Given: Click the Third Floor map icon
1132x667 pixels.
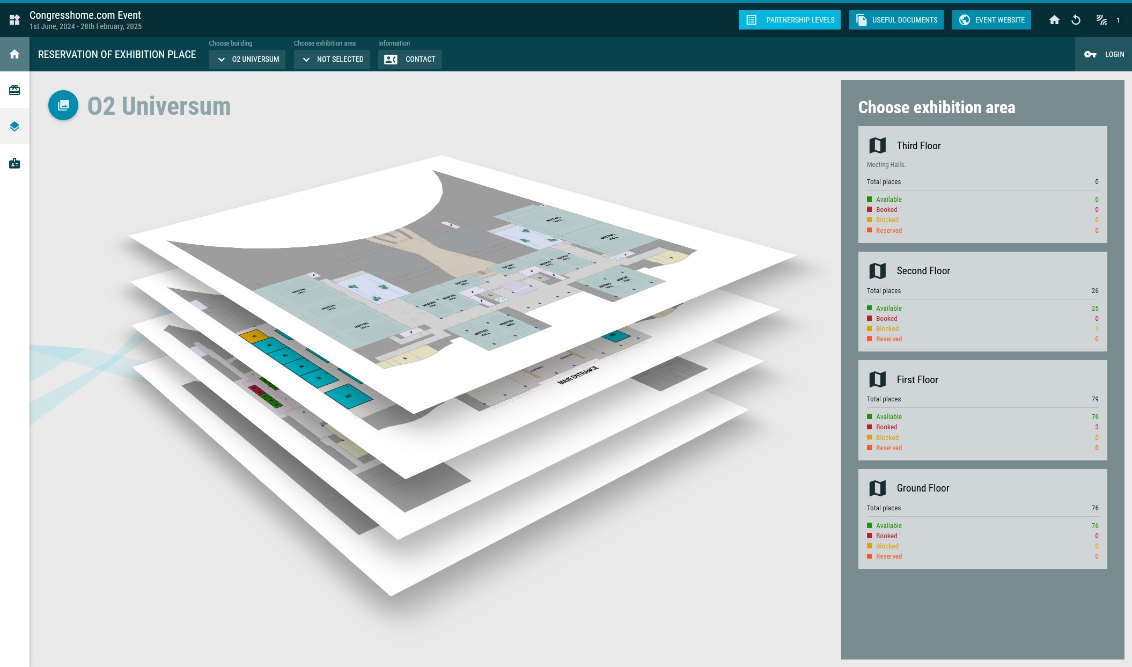Looking at the screenshot, I should (x=878, y=145).
